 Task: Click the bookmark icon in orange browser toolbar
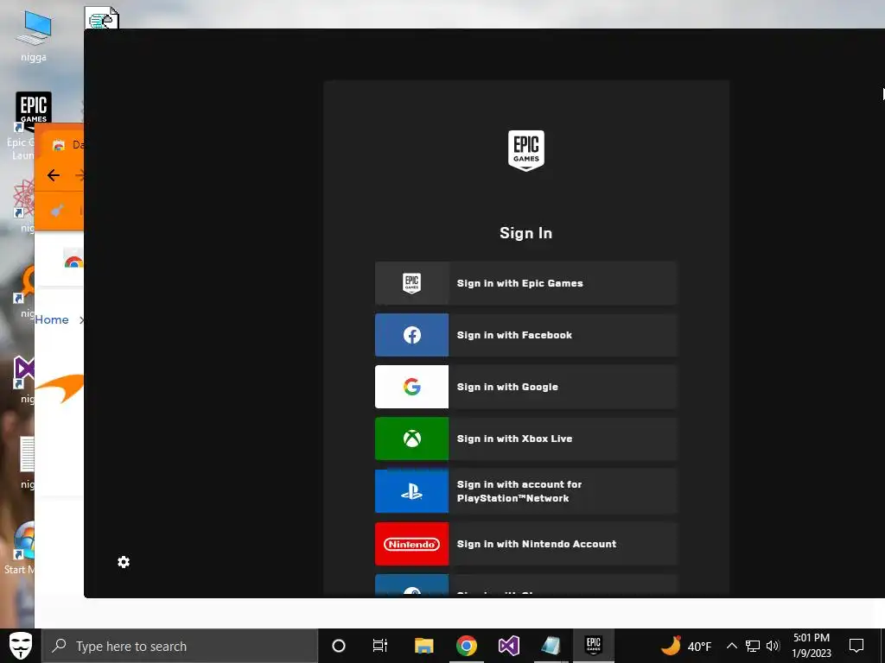click(57, 211)
